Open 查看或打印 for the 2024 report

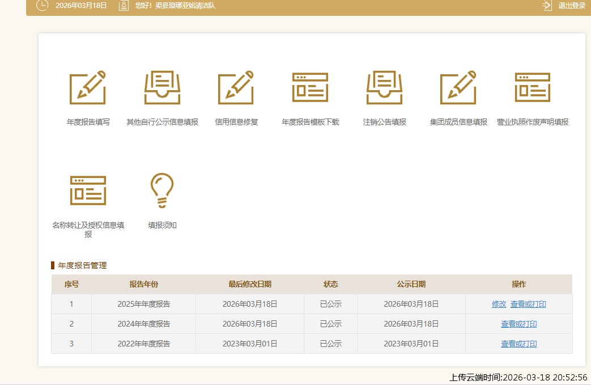pos(518,324)
